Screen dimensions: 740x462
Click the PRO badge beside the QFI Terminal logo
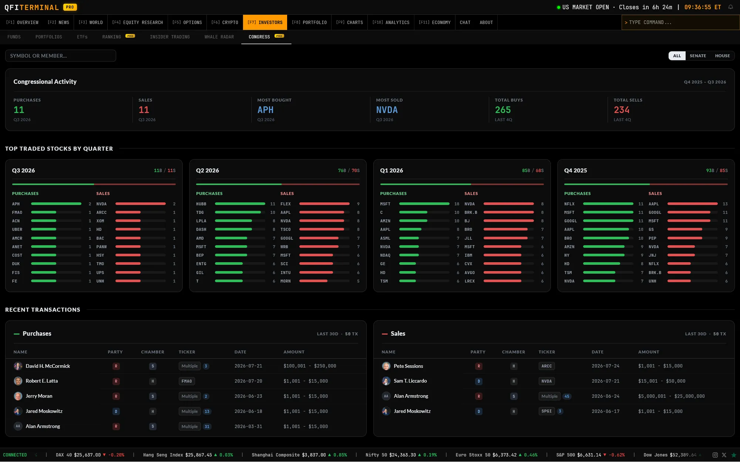pyautogui.click(x=70, y=7)
